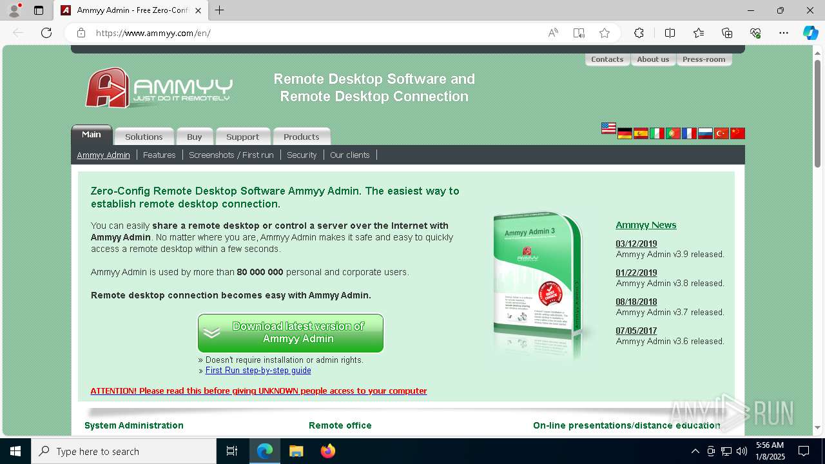Open 07/05/2017 news entry
Viewport: 825px width, 464px height.
pyautogui.click(x=636, y=331)
